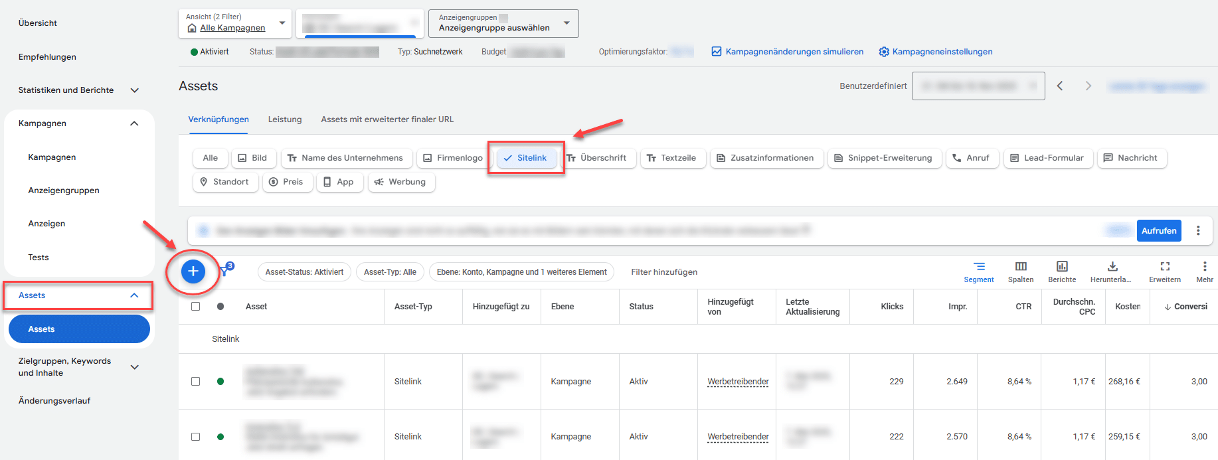Open the filter funnel icon with badge

tap(226, 269)
